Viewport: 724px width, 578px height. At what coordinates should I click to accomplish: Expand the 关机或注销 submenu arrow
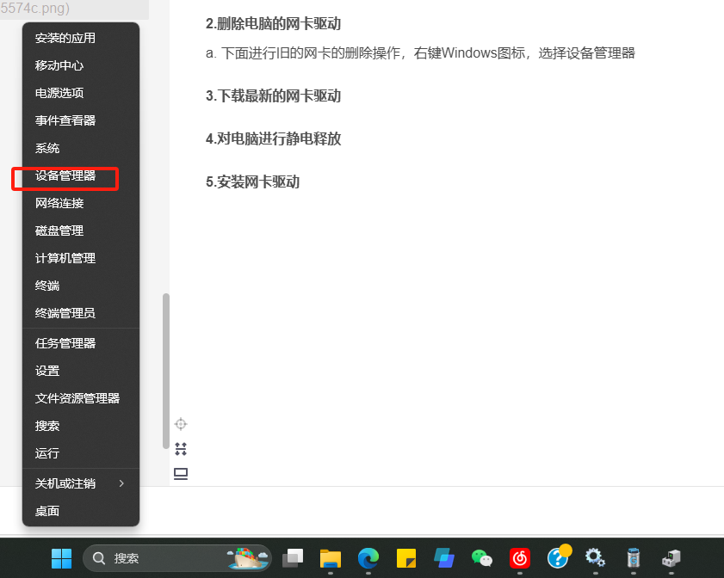(x=121, y=483)
